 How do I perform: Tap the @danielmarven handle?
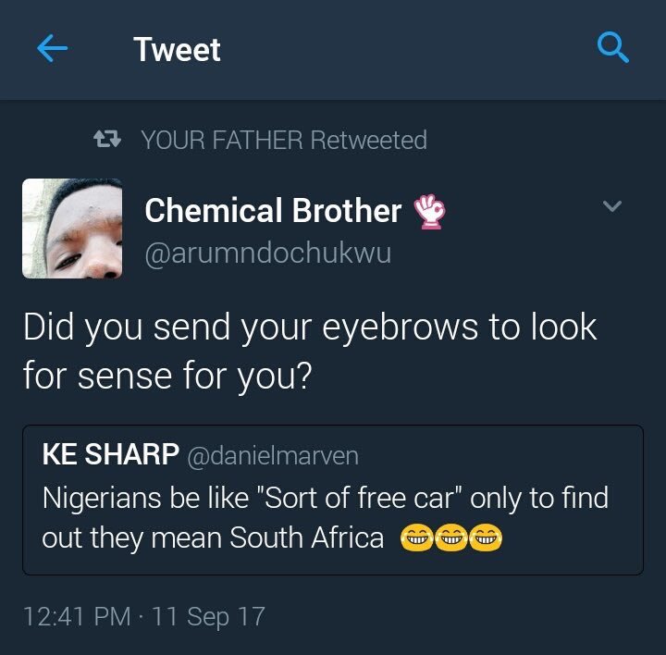click(x=273, y=455)
